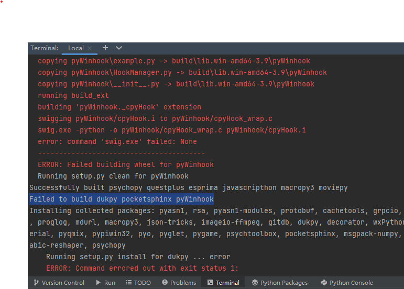The width and height of the screenshot is (404, 289).
Task: Click the Problems warning icon
Action: pyautogui.click(x=165, y=282)
